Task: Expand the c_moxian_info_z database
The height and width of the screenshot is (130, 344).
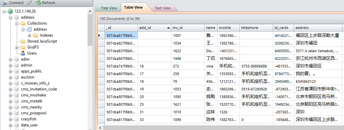Action: [x=10, y=83]
